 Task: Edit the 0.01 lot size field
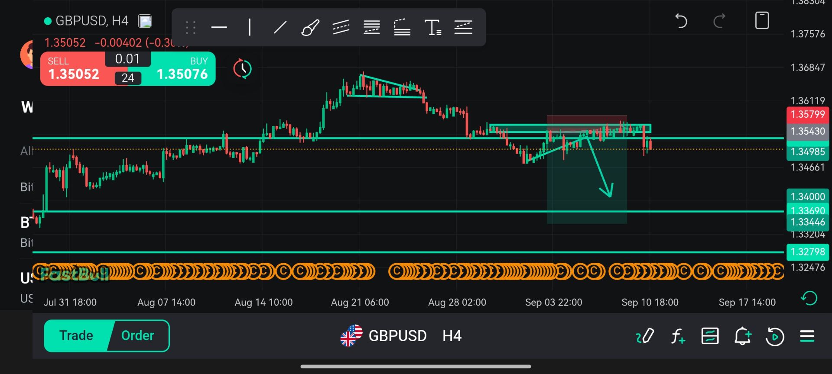pos(127,59)
